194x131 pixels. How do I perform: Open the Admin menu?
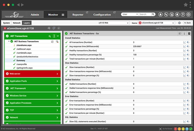click(x=35, y=15)
